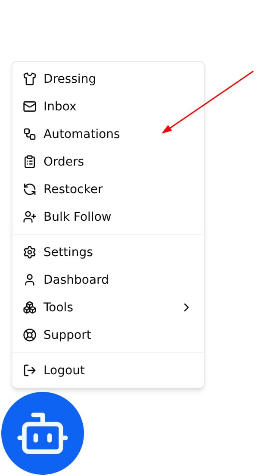Click the Automations workflow icon
Viewport: 267px width, 476px height.
[x=29, y=134]
